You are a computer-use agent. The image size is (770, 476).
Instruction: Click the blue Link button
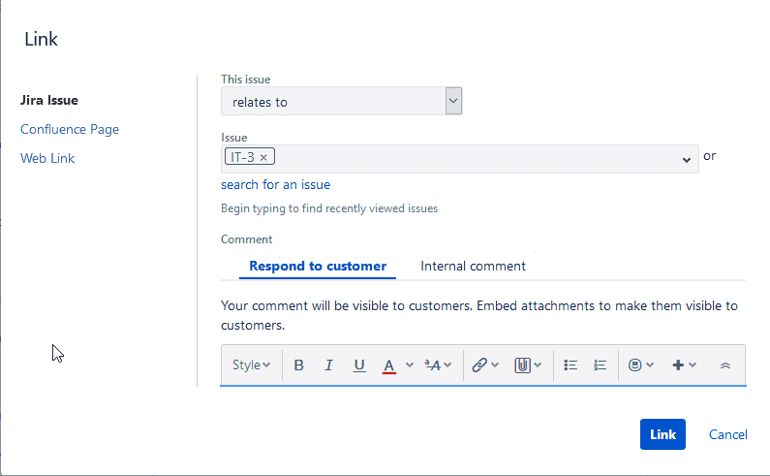point(662,434)
